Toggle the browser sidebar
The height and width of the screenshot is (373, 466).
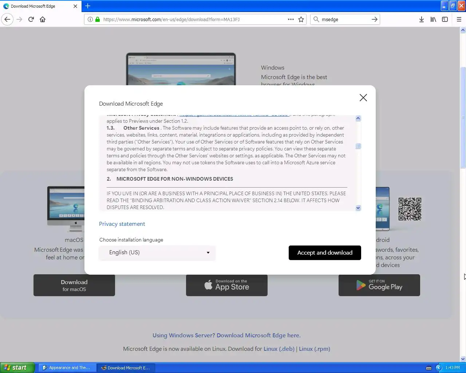(x=445, y=19)
